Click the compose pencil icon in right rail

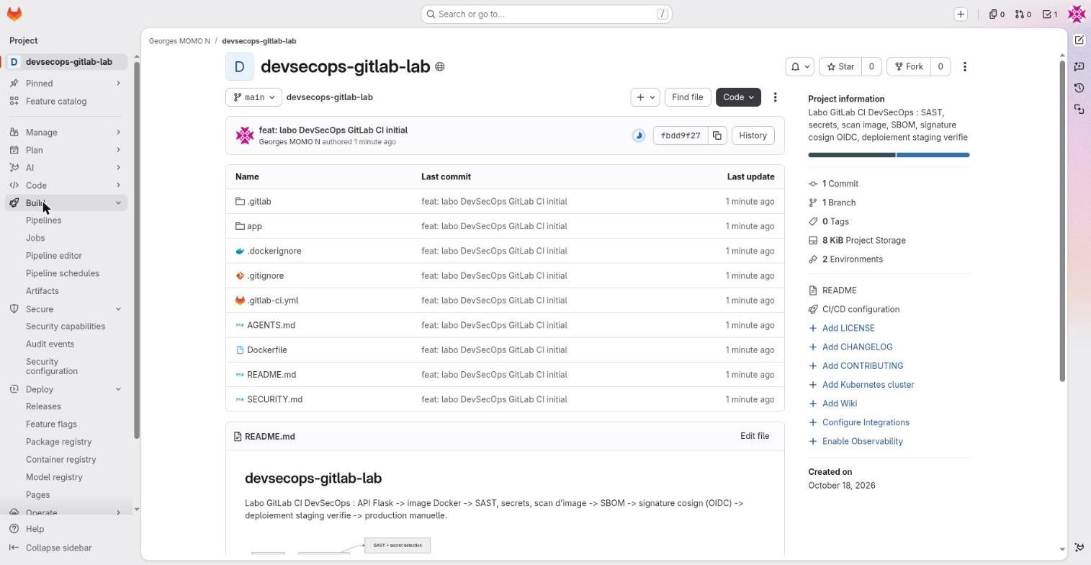pyautogui.click(x=1079, y=40)
